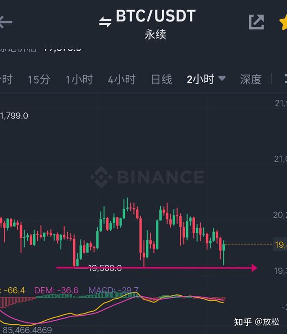Tap the back arrow icon
The image size is (287, 334).
6,22
